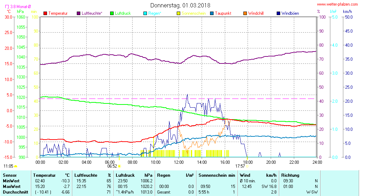Click the maximum temperature value -2.7
Screen dimensions: 371x196
click(x=66, y=187)
